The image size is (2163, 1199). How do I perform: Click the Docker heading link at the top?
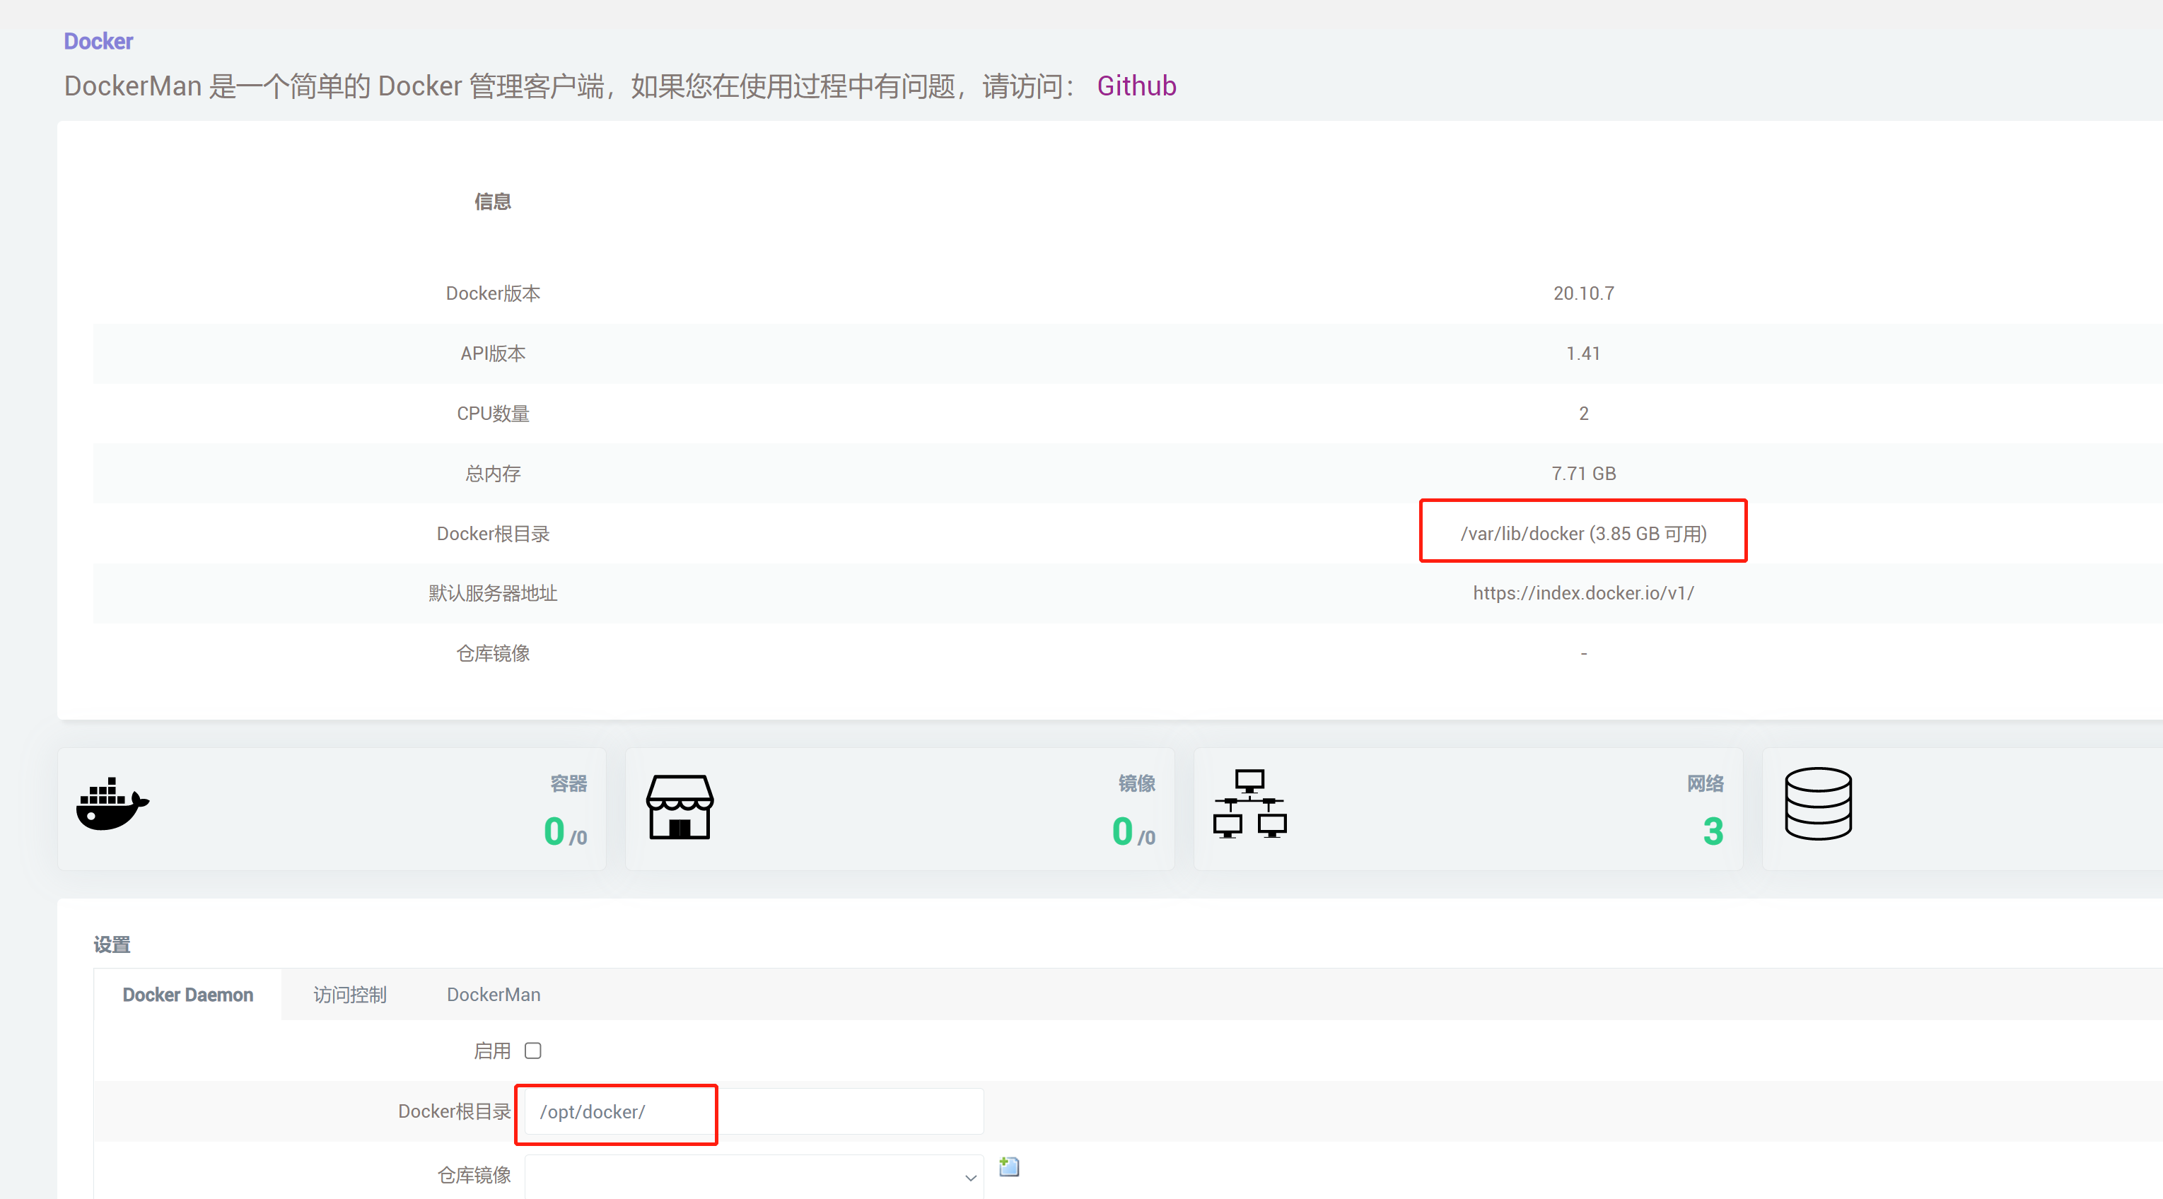coord(98,40)
